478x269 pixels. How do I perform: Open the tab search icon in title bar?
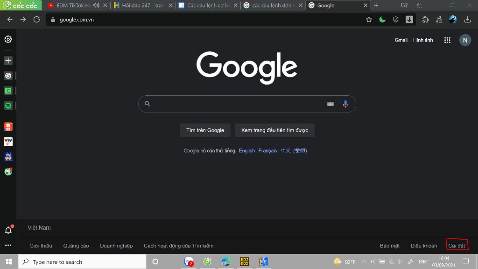(404, 5)
